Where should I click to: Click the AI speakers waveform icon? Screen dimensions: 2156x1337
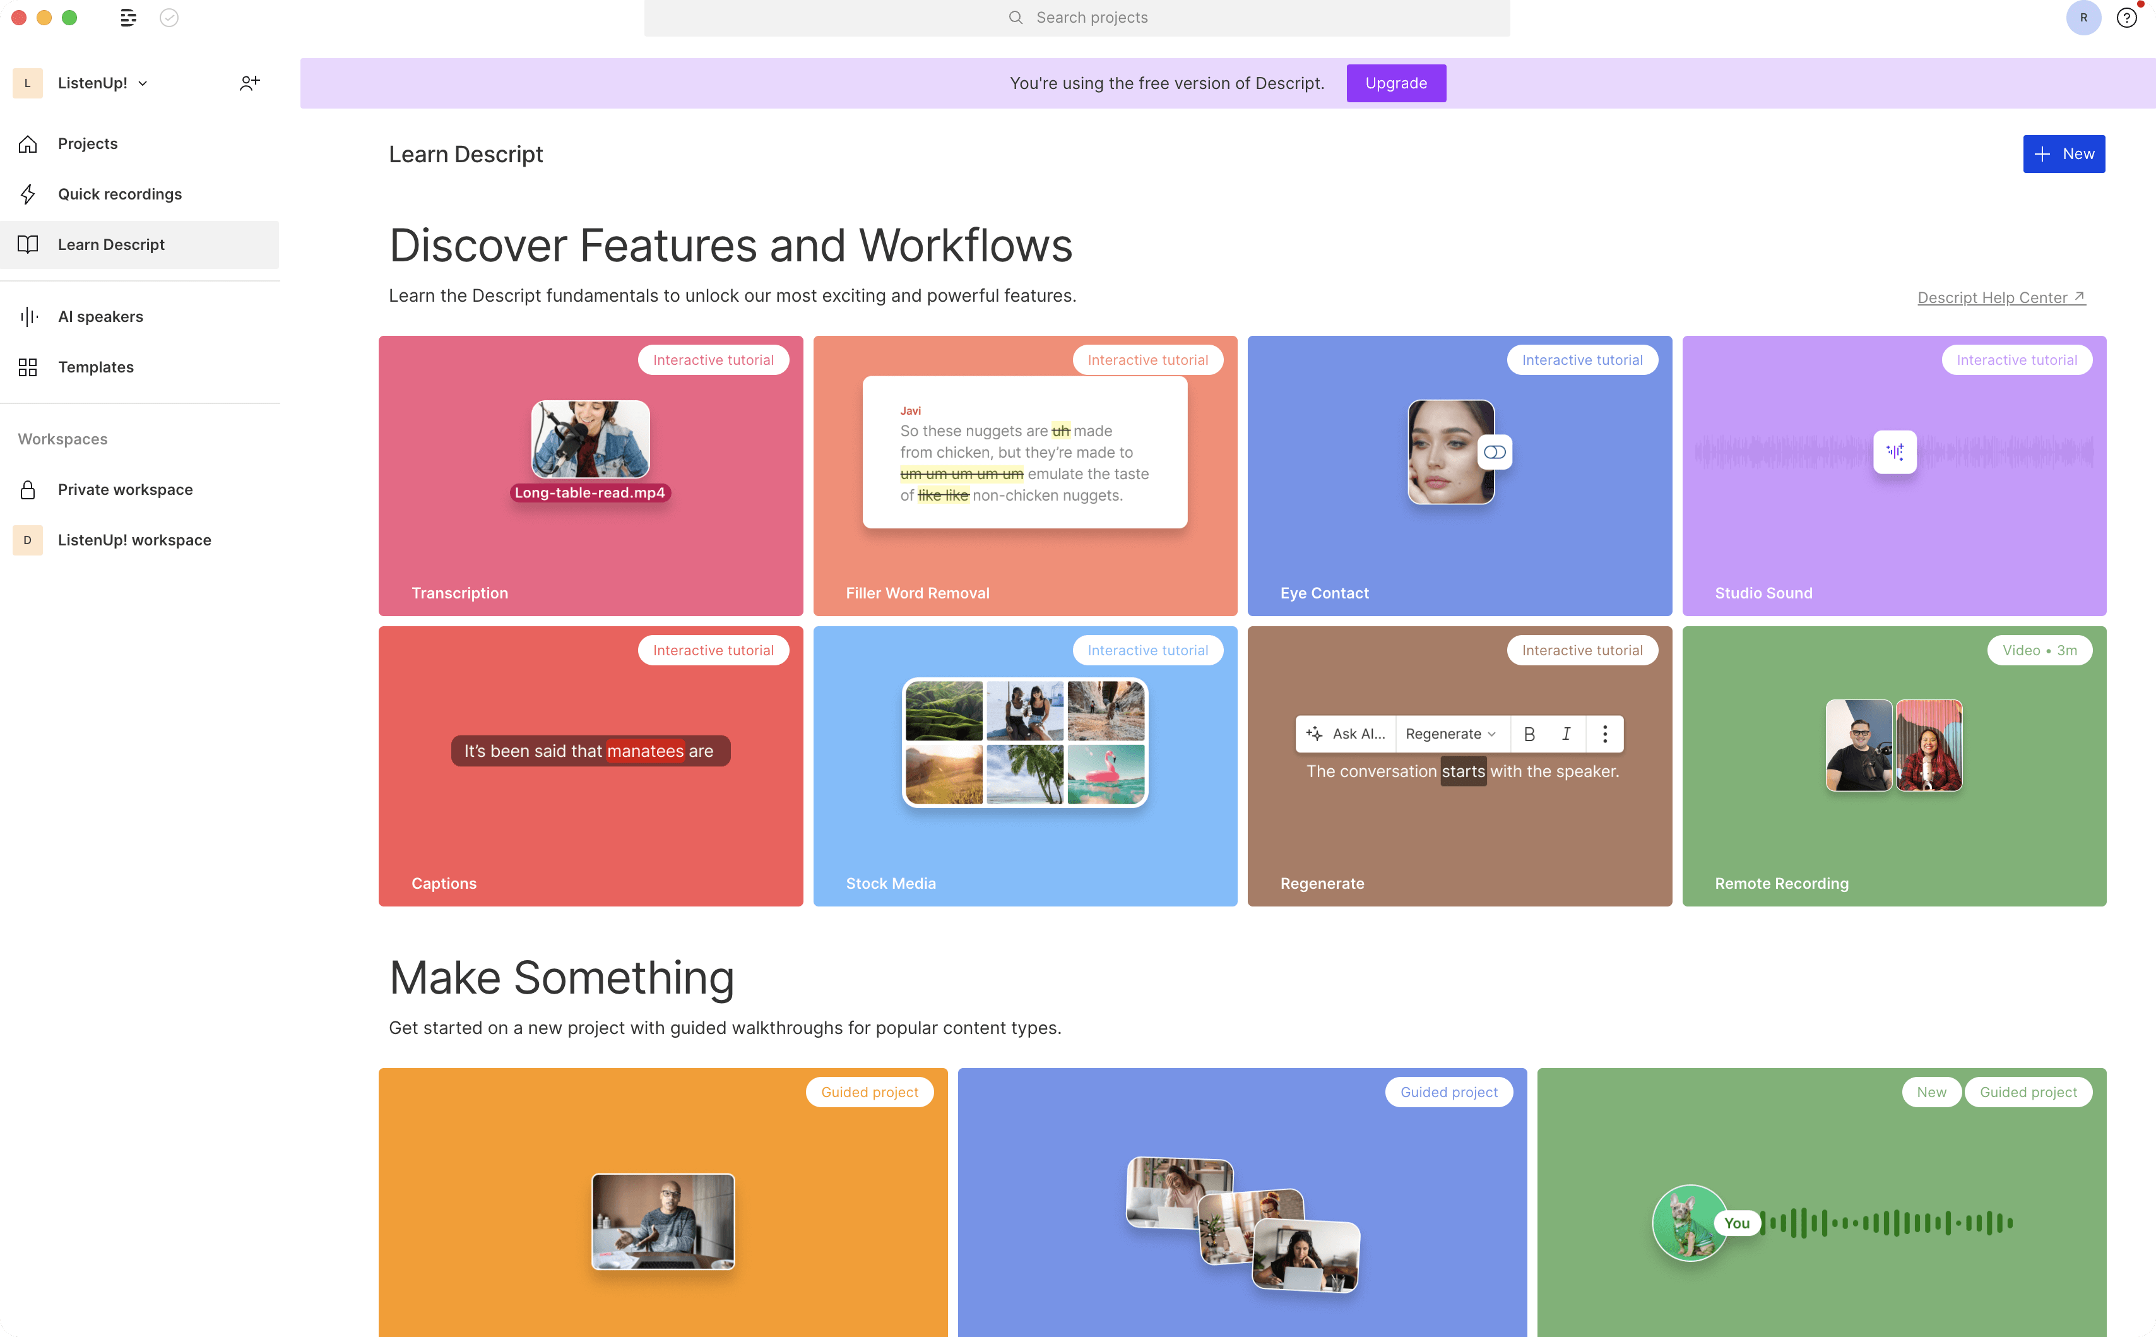pyautogui.click(x=28, y=316)
